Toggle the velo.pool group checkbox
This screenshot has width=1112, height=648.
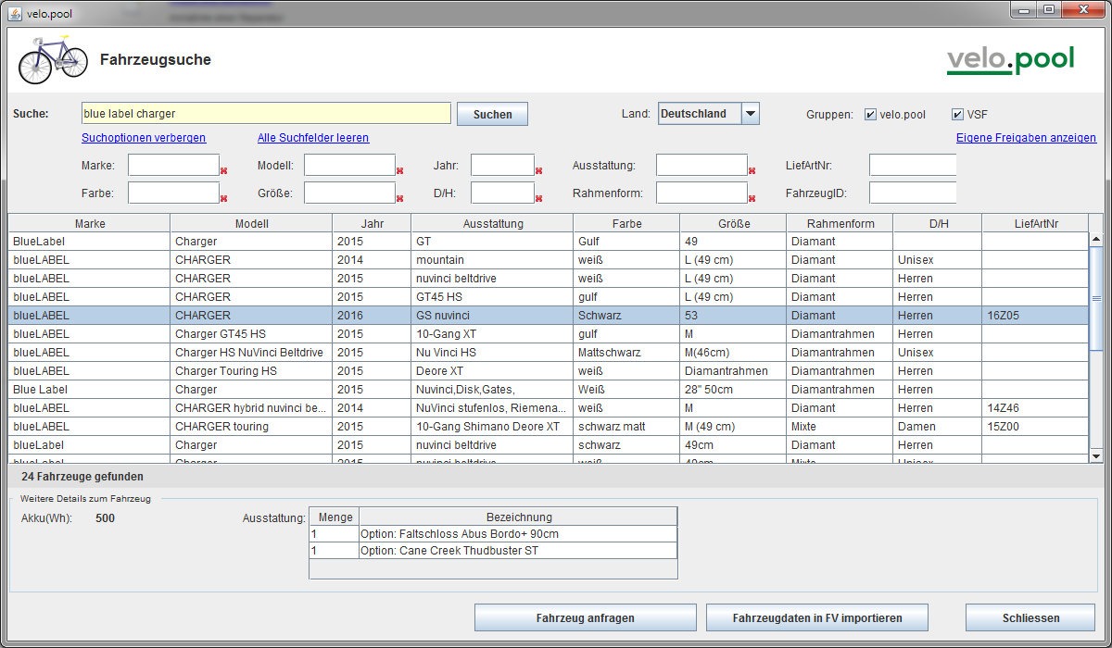[x=870, y=115]
